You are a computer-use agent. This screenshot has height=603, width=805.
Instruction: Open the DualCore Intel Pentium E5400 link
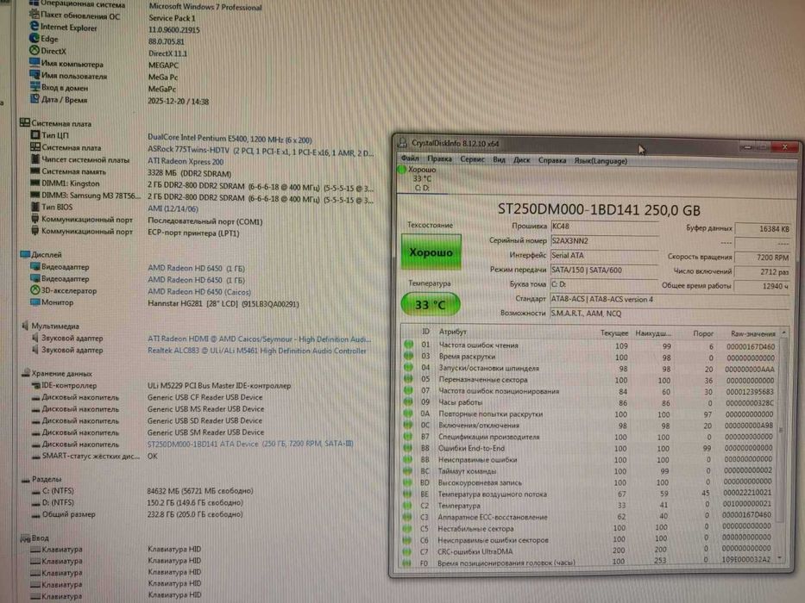230,139
